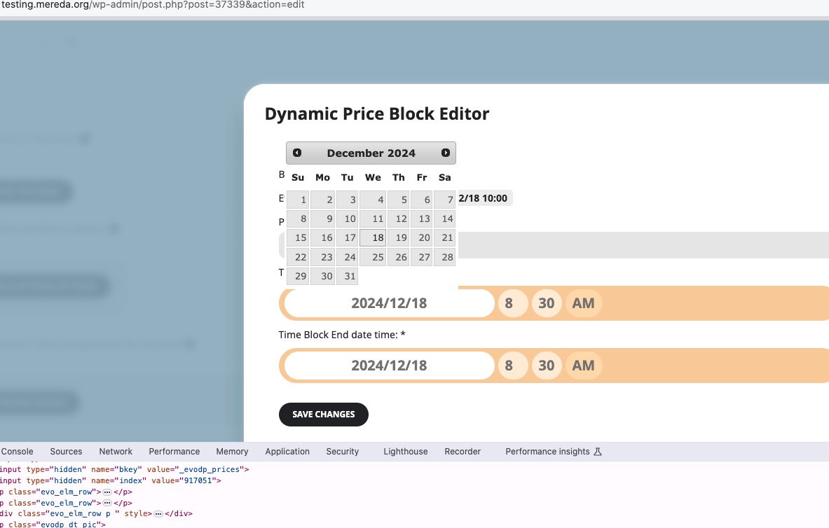Open the Recorder tab
The height and width of the screenshot is (528, 829).
click(x=463, y=452)
